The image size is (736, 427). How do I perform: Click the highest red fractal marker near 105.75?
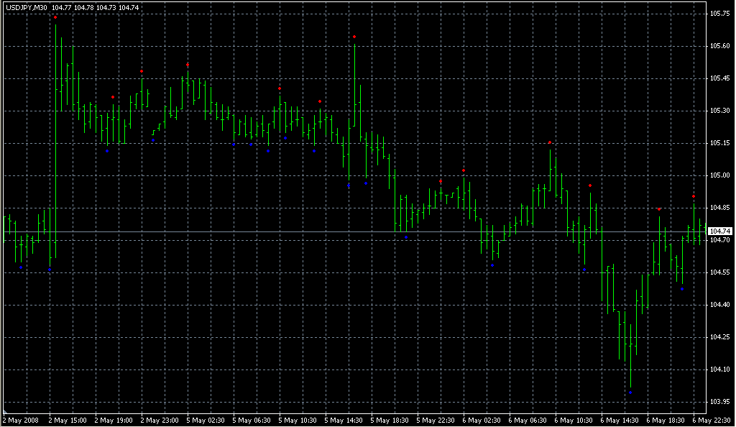[x=55, y=17]
